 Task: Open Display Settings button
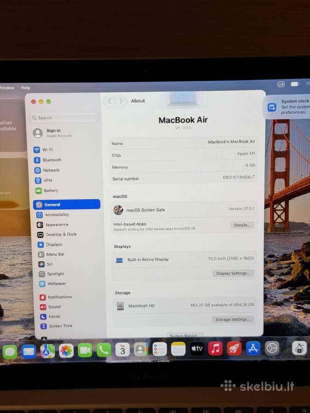pos(233,273)
